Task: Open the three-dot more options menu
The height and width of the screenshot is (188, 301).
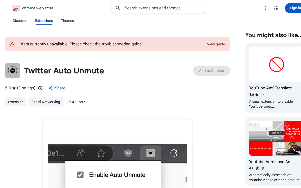Action: (266, 8)
